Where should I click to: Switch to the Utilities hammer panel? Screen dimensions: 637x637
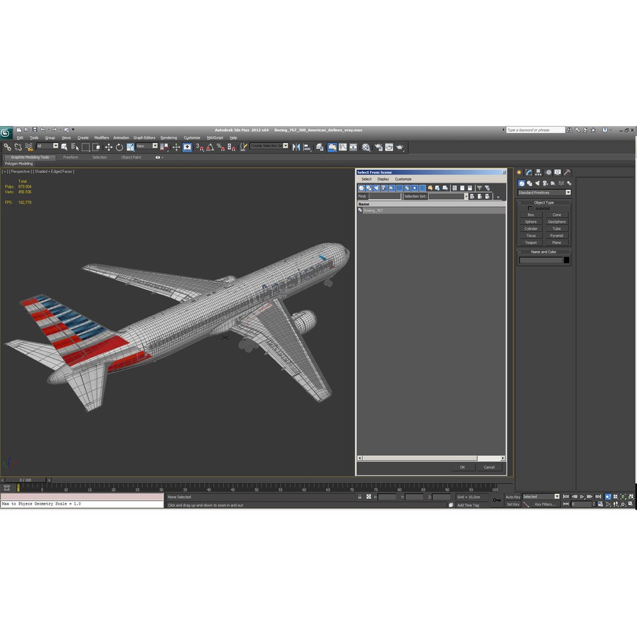[x=567, y=172]
